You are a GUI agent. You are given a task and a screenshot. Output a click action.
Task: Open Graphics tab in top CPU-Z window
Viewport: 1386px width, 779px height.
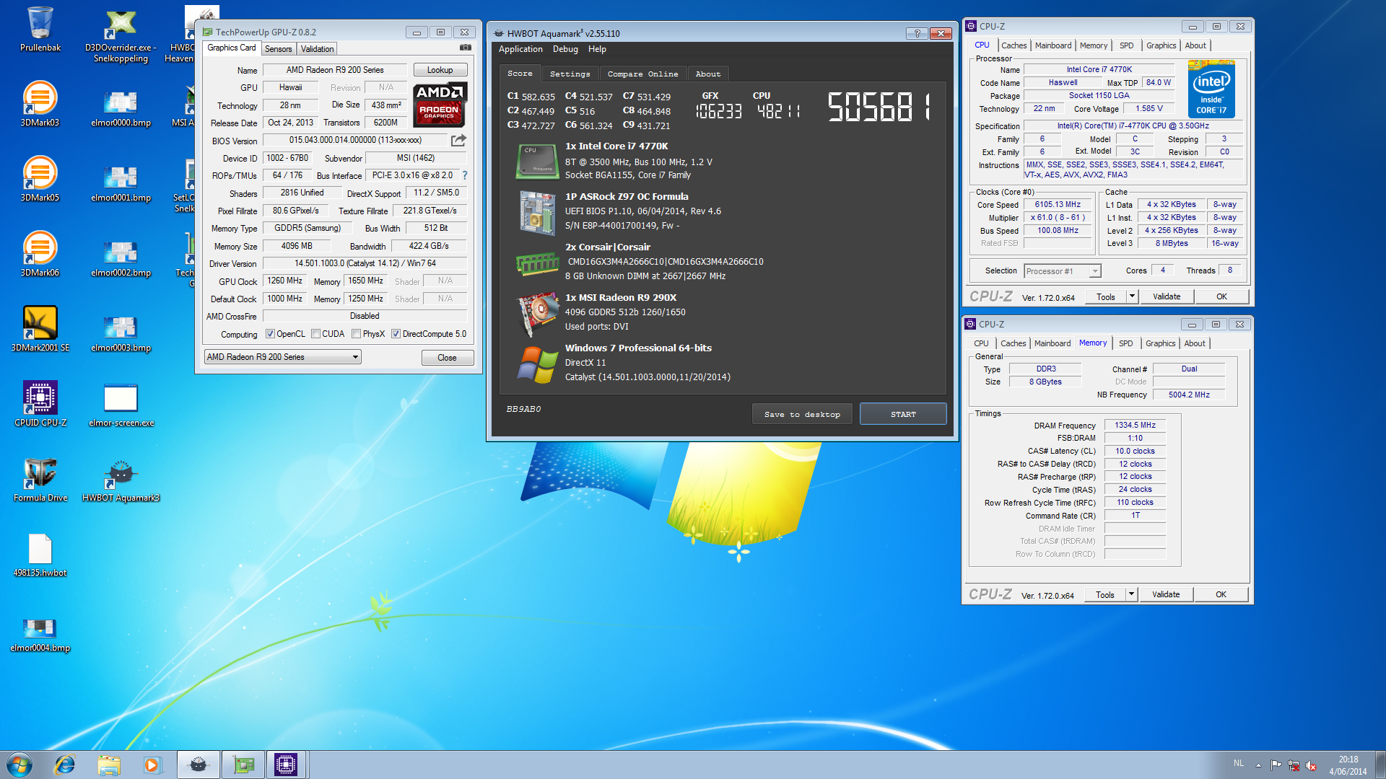(x=1161, y=45)
